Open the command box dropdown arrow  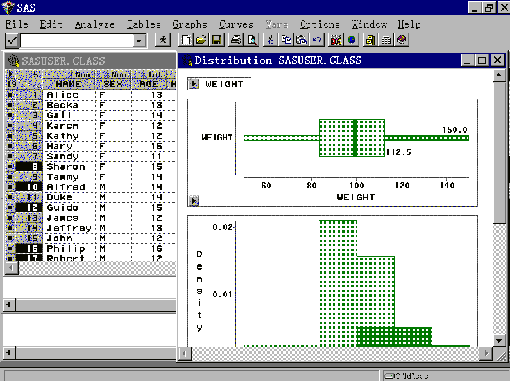[140, 40]
